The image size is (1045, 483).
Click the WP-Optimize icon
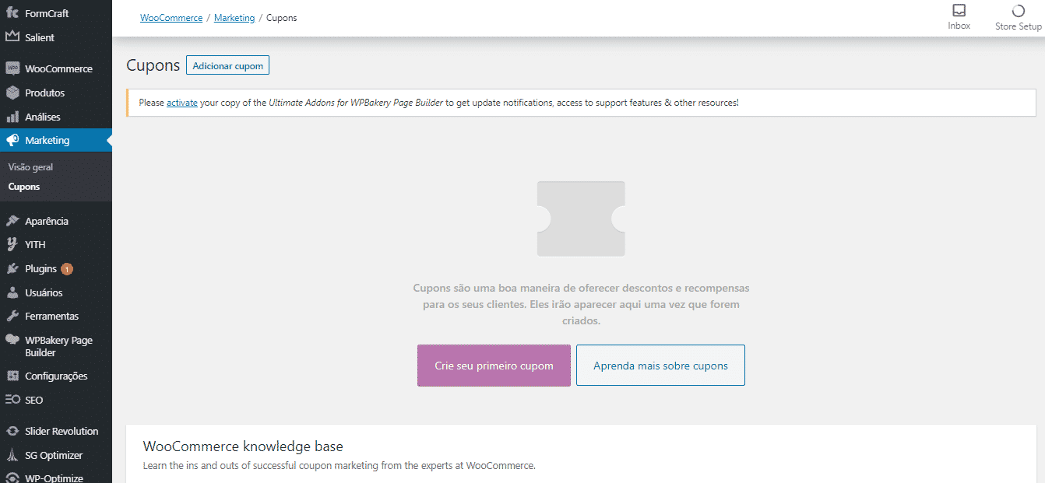[12, 478]
